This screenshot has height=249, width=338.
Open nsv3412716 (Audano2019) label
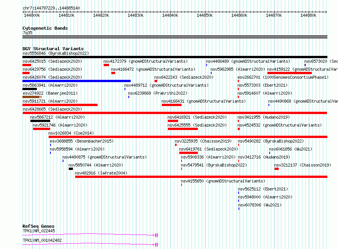(x=264, y=157)
